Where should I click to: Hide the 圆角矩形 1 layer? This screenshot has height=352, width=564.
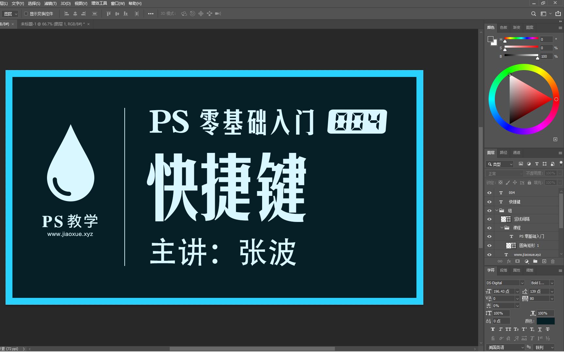tap(489, 245)
